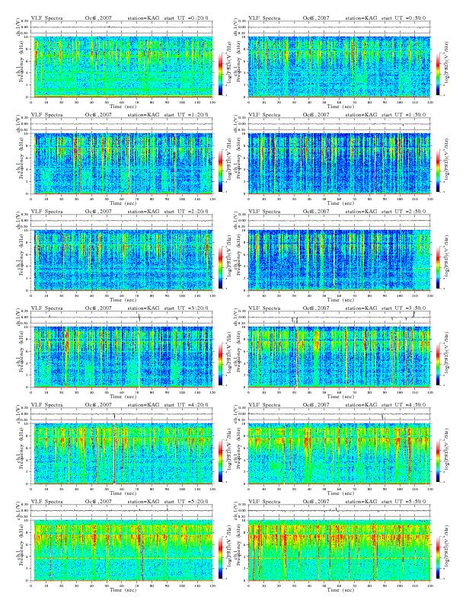Click the 'start UT =4:50:0' title text
The width and height of the screenshot is (466, 603).
404,404
